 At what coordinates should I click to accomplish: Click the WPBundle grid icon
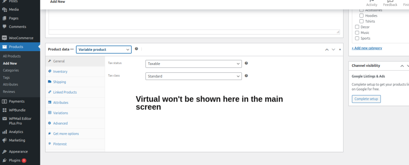point(4,110)
